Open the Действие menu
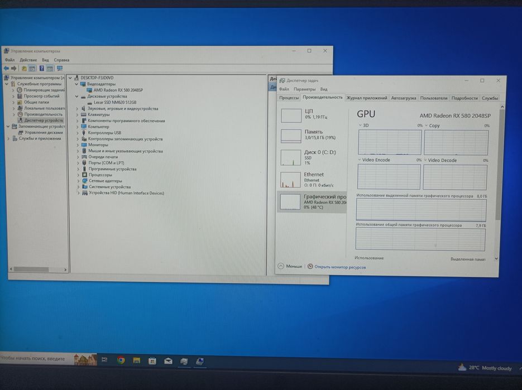522x390 pixels. point(28,60)
